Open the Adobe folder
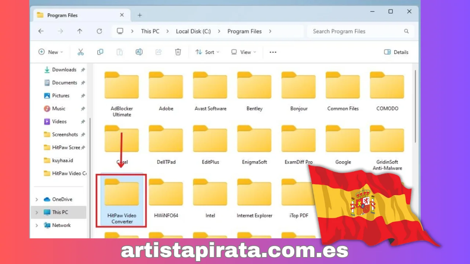Image resolution: width=470 pixels, height=264 pixels. 166,91
